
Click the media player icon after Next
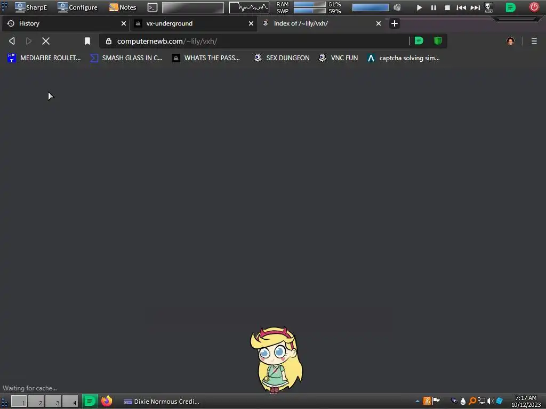pos(489,7)
